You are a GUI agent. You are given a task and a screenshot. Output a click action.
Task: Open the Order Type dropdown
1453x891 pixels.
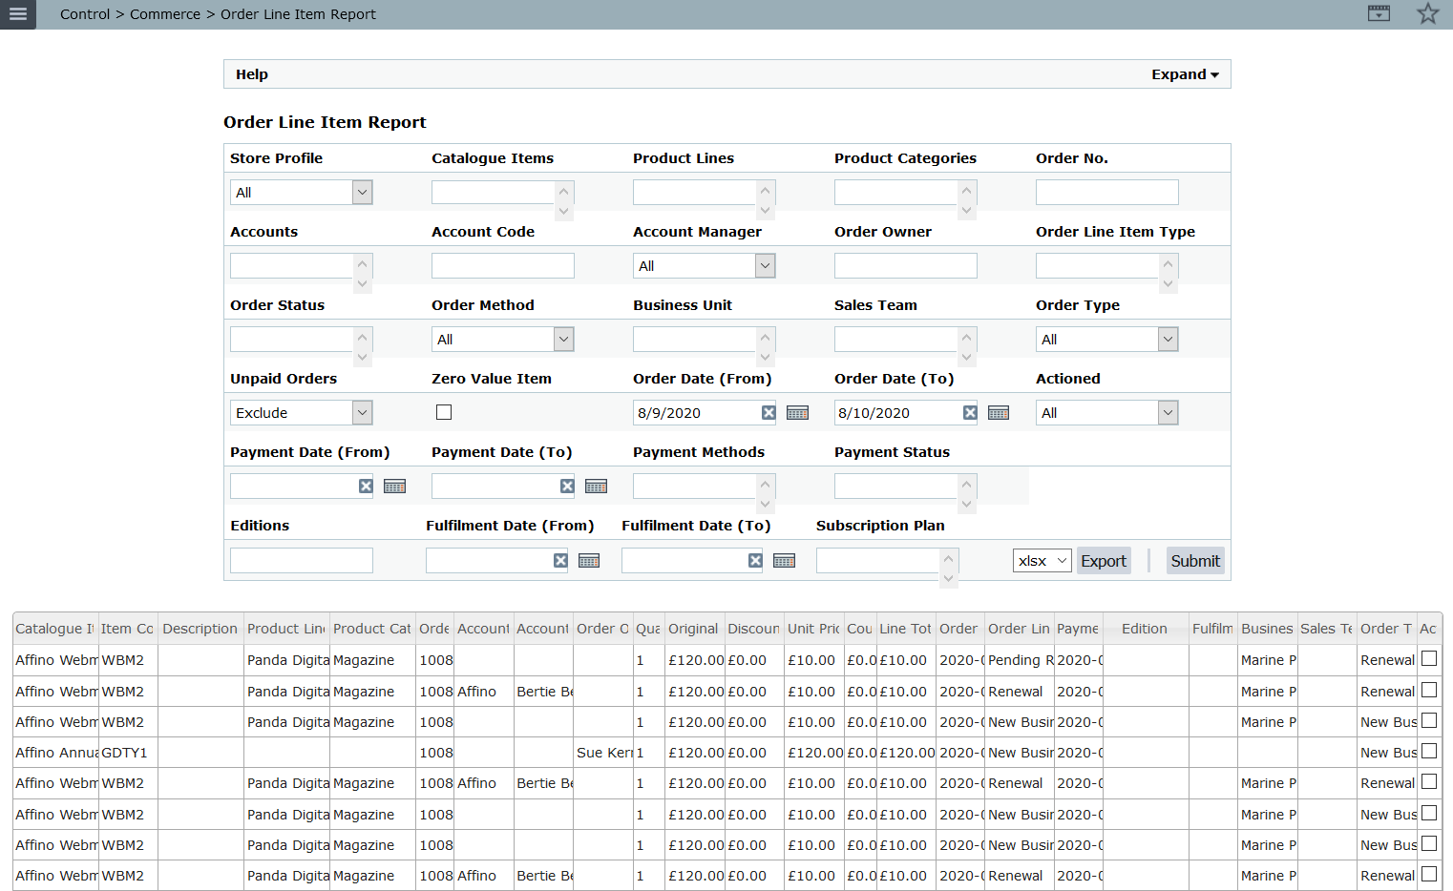click(x=1107, y=339)
